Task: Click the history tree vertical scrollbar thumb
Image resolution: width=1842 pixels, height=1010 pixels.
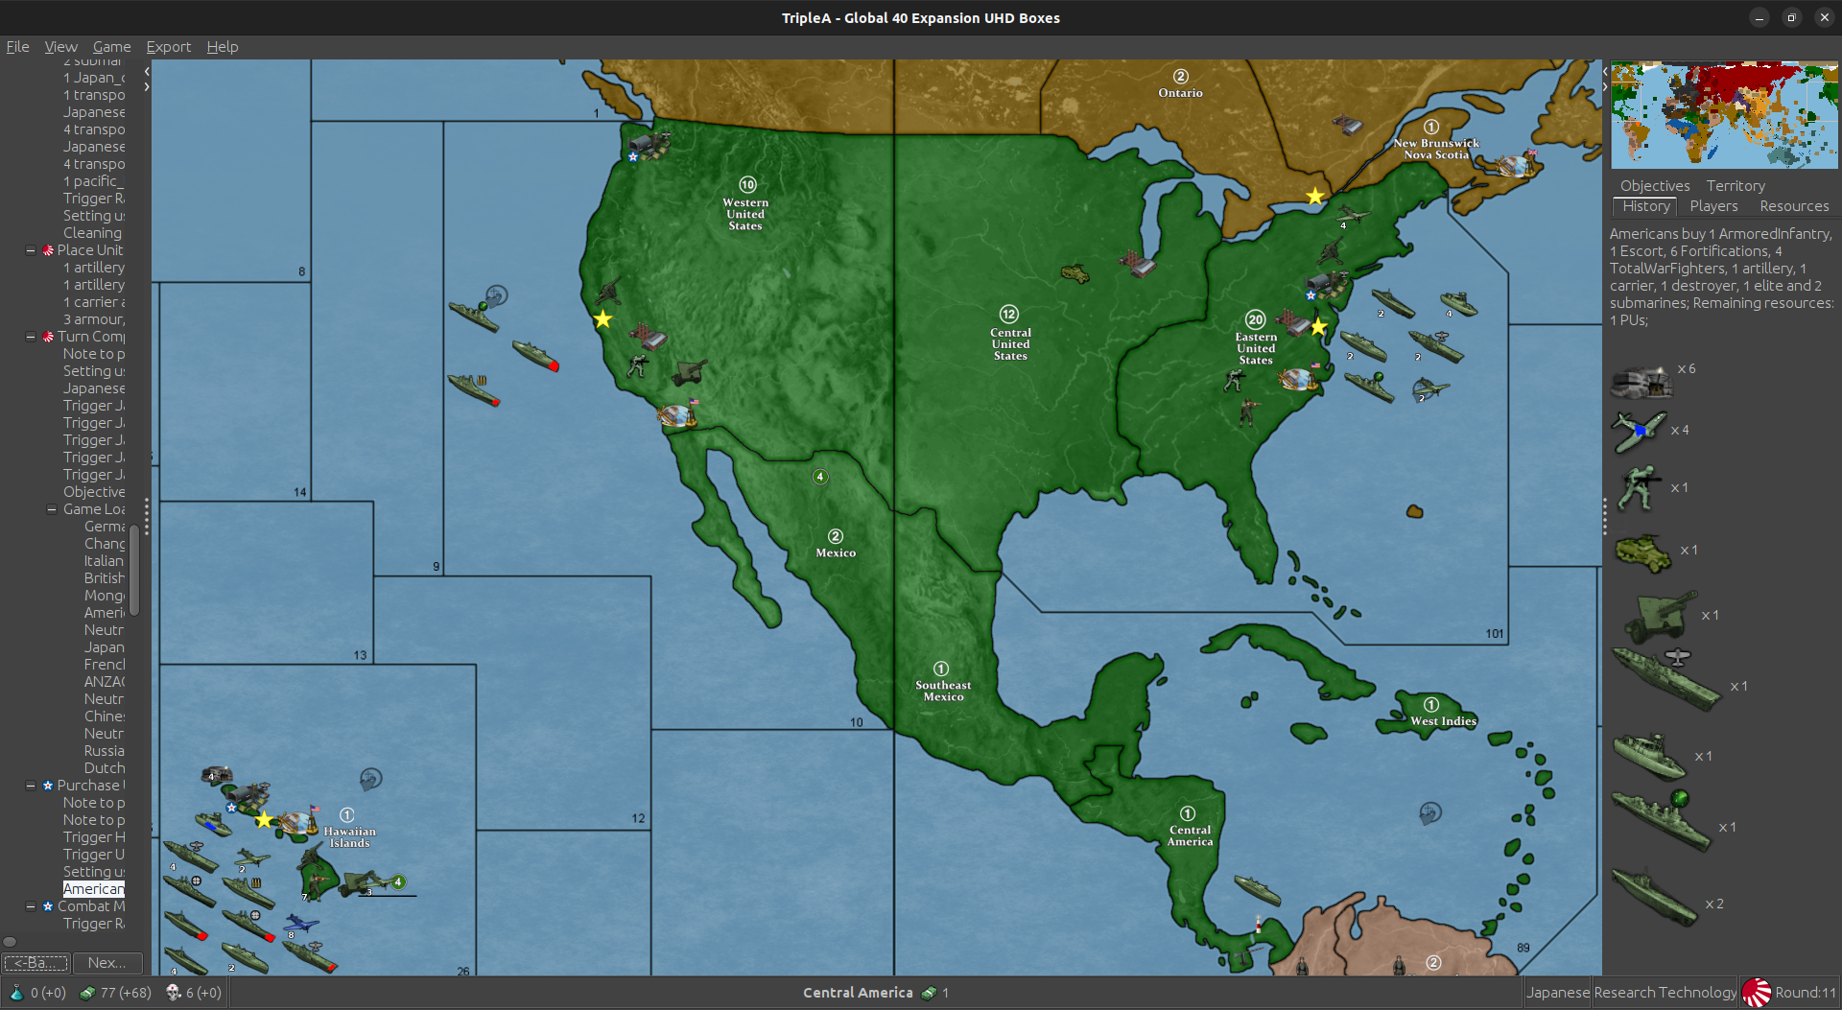Action: 134,570
